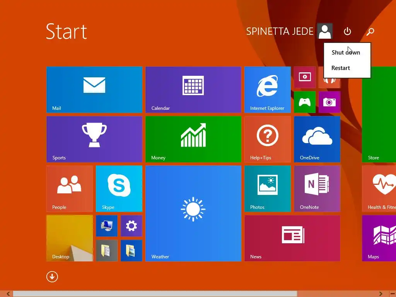The image size is (396, 297).
Task: Click the scrollbar right arrow
Action: point(381,294)
